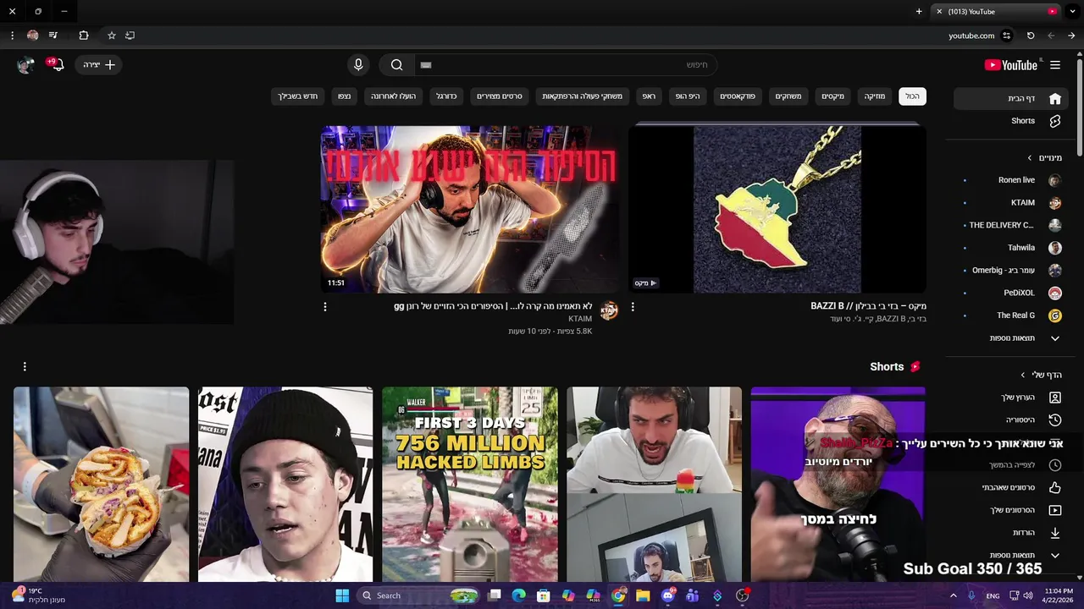Viewport: 1084px width, 609px height.
Task: Open Discord from the taskbar
Action: tap(667, 595)
